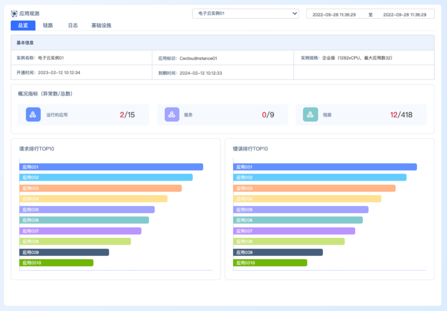Image resolution: width=447 pixels, height=311 pixels.
Task: Click the 链路 label in the metrics card
Action: click(x=327, y=115)
